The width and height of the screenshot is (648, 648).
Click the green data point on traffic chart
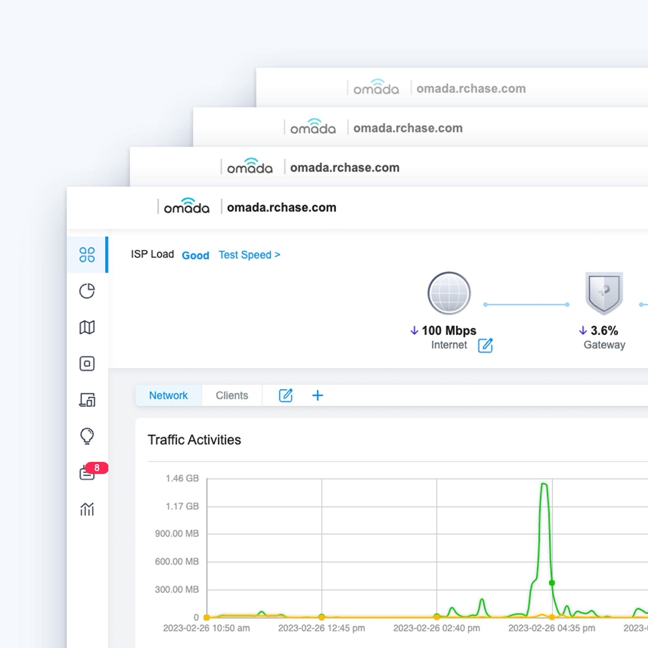coord(552,583)
